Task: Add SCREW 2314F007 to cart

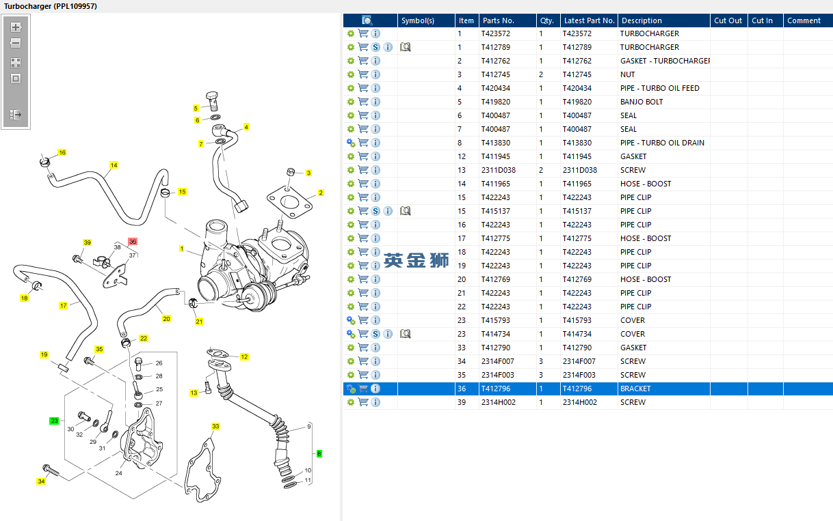Action: (363, 361)
